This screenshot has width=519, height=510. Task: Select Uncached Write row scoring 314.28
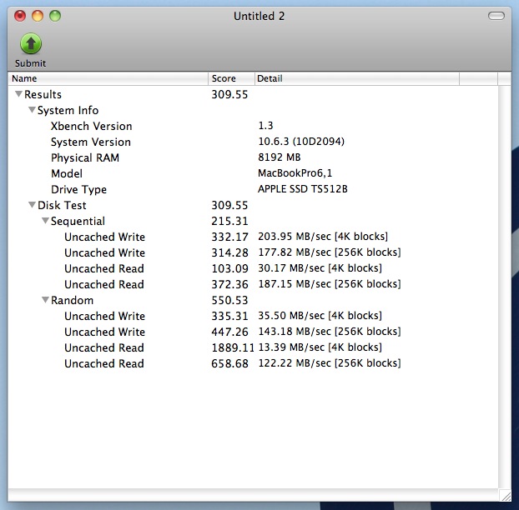(x=253, y=252)
